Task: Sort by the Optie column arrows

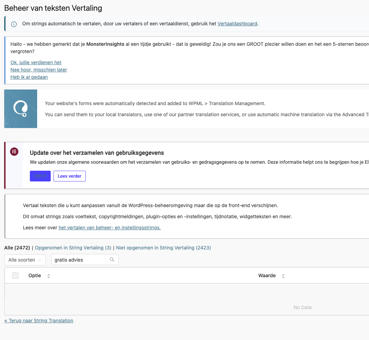Action: (49, 276)
